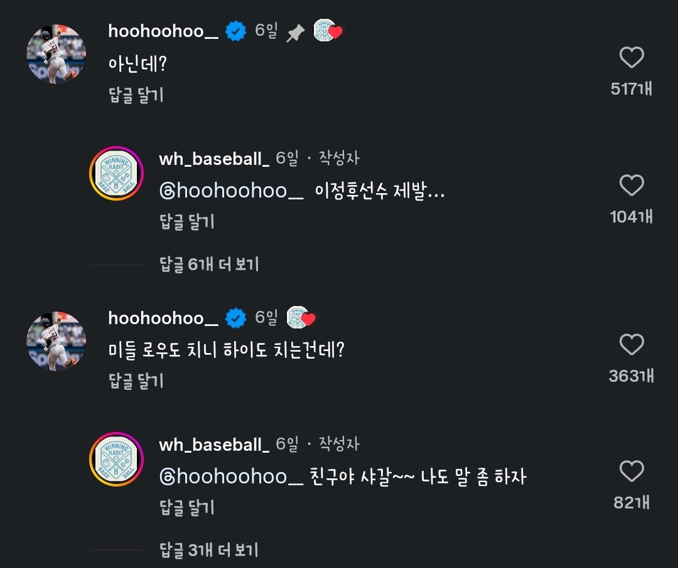
Task: Click the hoohoohoo__ username on the second comment
Action: pyautogui.click(x=163, y=318)
